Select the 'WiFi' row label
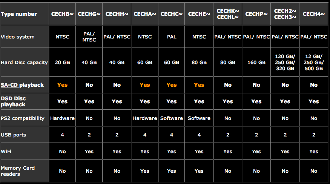The image size is (330, 184). click(x=25, y=151)
